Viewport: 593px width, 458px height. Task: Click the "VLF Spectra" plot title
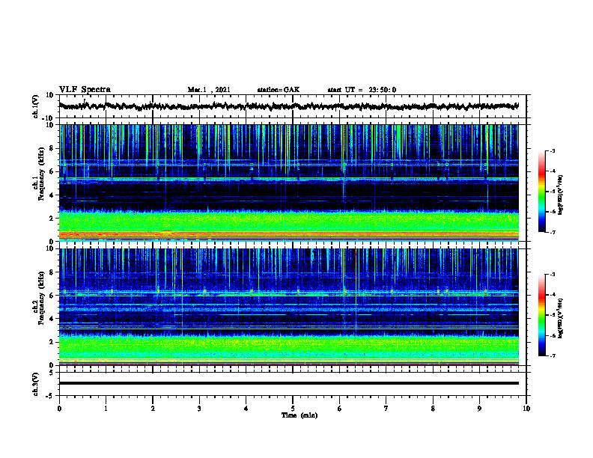(x=85, y=90)
